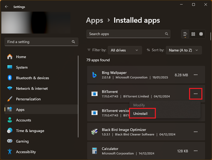Image resolution: width=212 pixels, height=160 pixels.
Task: Open System settings from sidebar
Action: coord(41,67)
